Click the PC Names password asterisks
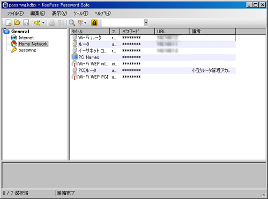 point(131,57)
